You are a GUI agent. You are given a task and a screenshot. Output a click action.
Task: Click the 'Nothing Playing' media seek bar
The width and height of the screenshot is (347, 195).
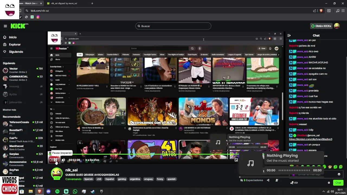click(x=294, y=170)
